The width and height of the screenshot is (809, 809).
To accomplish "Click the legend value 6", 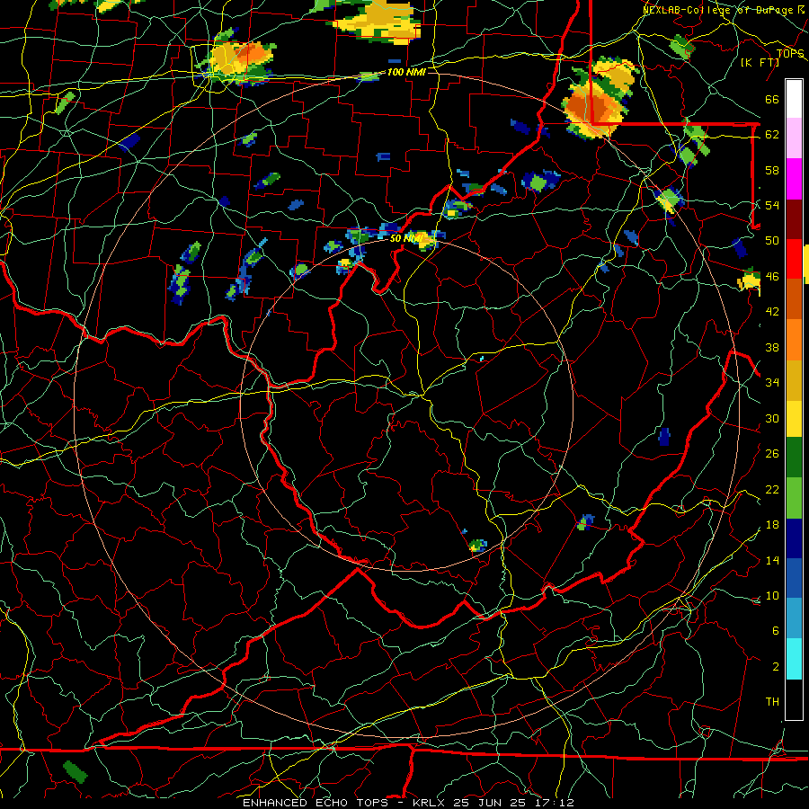I will (775, 631).
